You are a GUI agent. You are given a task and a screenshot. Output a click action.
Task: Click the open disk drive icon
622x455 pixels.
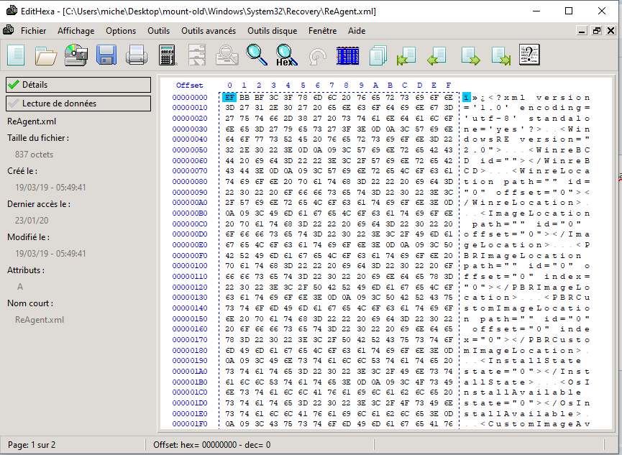(x=76, y=55)
